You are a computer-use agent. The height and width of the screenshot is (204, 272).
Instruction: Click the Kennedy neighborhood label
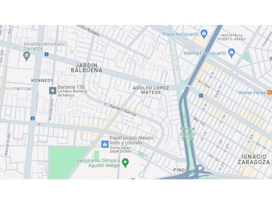click(x=42, y=81)
